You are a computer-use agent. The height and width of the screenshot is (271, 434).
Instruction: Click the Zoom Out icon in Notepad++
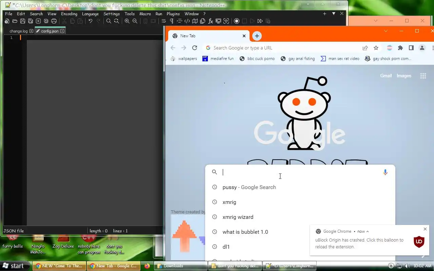click(135, 21)
